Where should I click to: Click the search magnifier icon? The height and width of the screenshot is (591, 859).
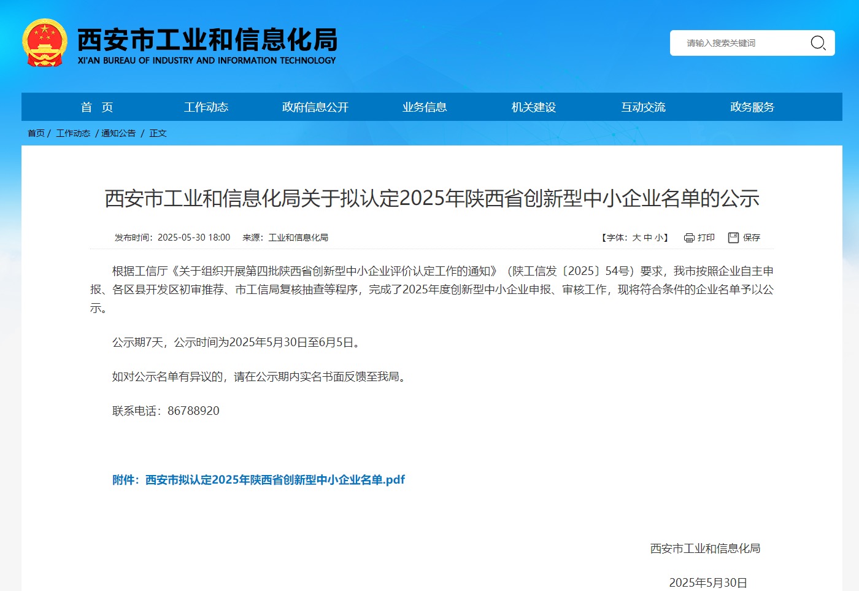tap(818, 43)
